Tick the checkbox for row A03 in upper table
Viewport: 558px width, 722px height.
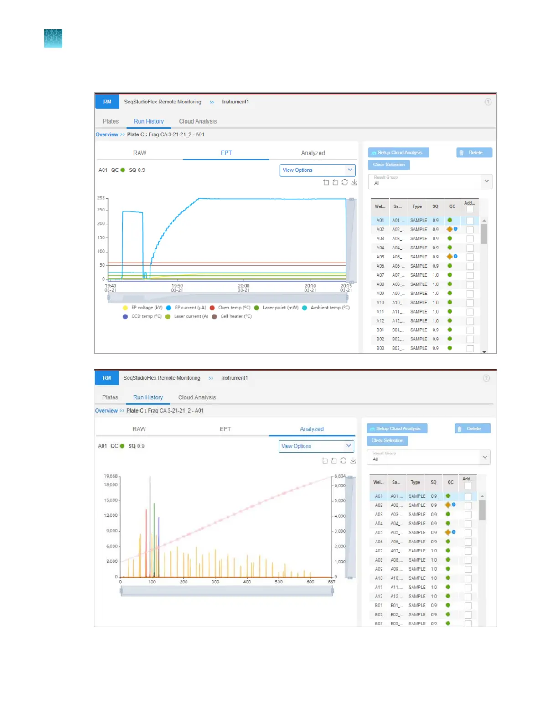coord(470,239)
